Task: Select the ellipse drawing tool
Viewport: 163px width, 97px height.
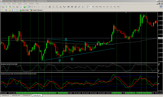Action: coord(69,7)
